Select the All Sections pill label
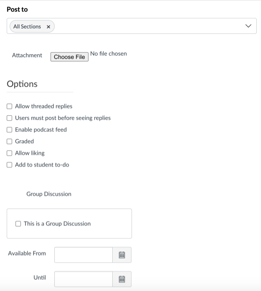 27,27
